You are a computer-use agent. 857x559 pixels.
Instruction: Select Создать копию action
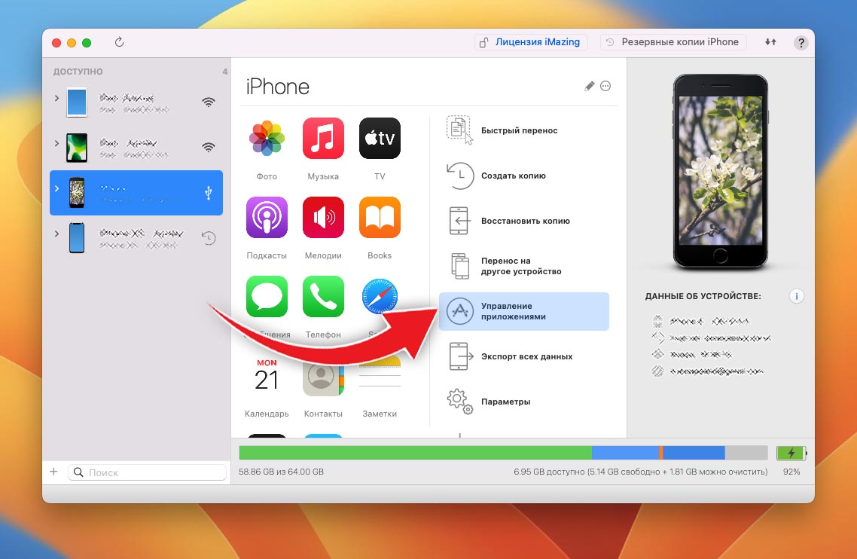[x=523, y=176]
